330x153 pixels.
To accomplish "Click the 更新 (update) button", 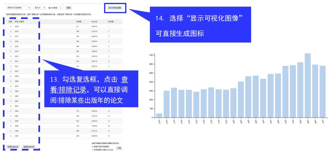I will coord(69,8).
